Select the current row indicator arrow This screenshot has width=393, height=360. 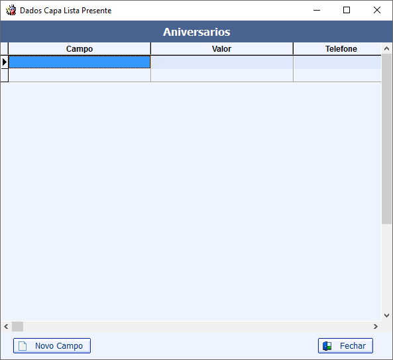point(4,62)
